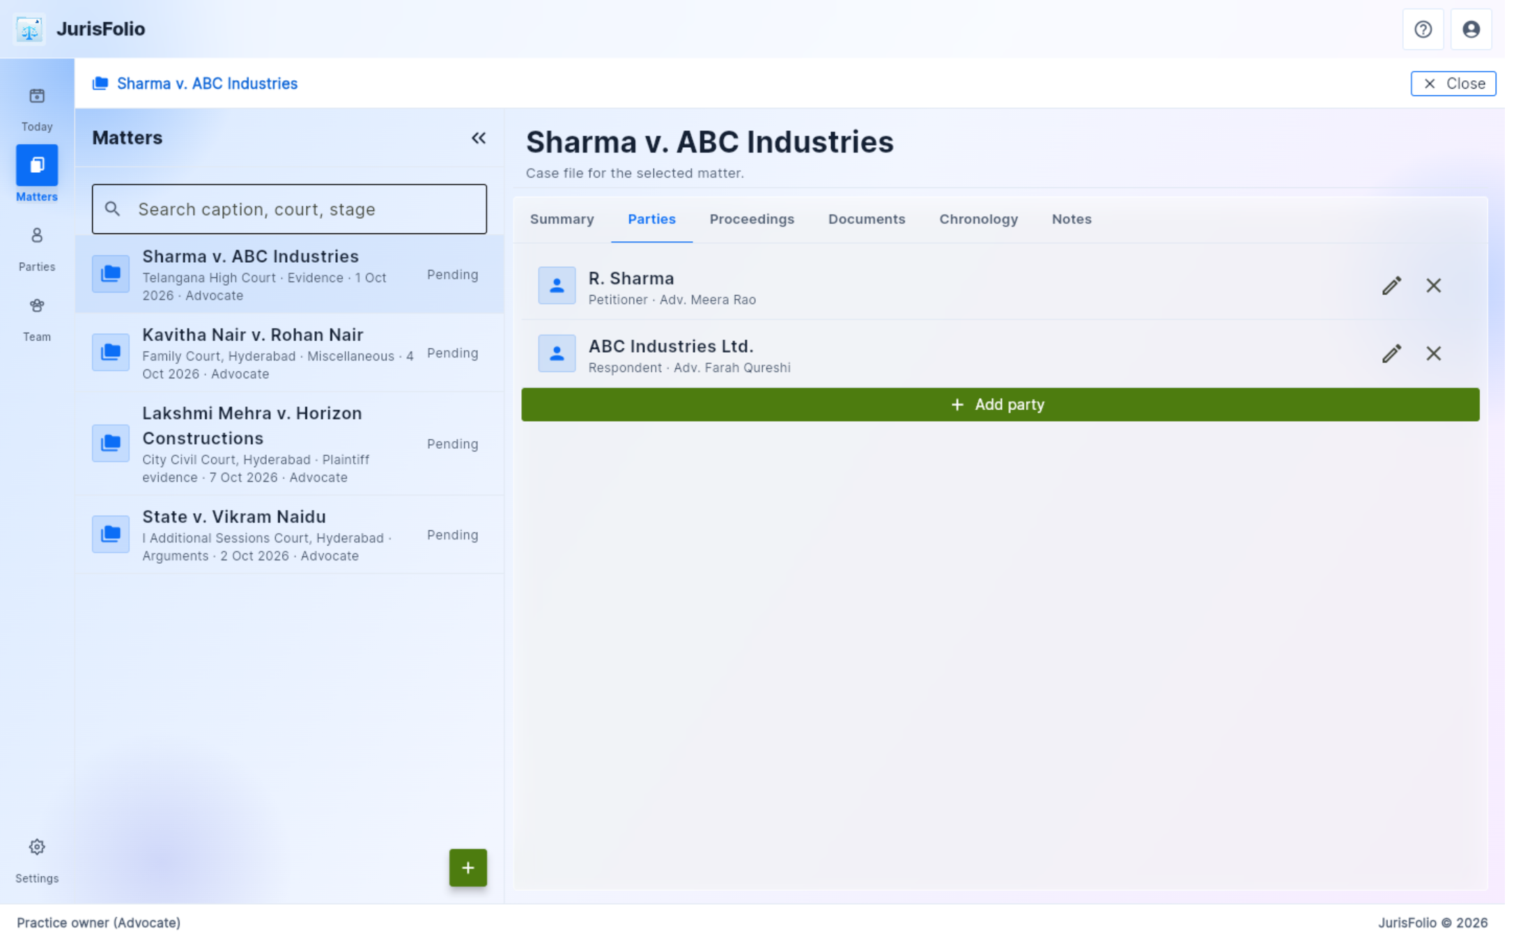Image resolution: width=1523 pixels, height=934 pixels.
Task: Click 'Petitioner · Adv. Meera Rao' text
Action: pyautogui.click(x=672, y=300)
